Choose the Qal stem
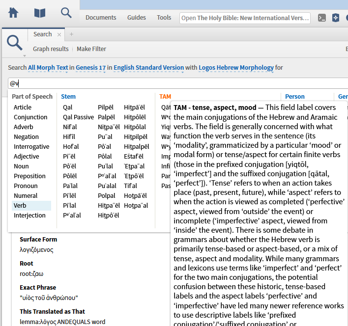Screen dimensions: 348x326 click(x=68, y=107)
